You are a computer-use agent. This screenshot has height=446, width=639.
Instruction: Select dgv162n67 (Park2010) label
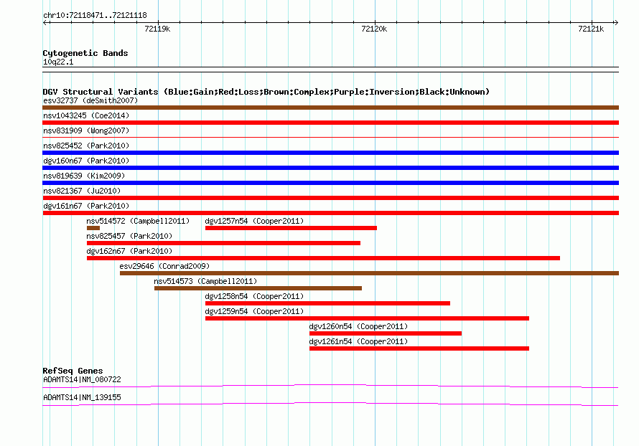[x=129, y=251]
